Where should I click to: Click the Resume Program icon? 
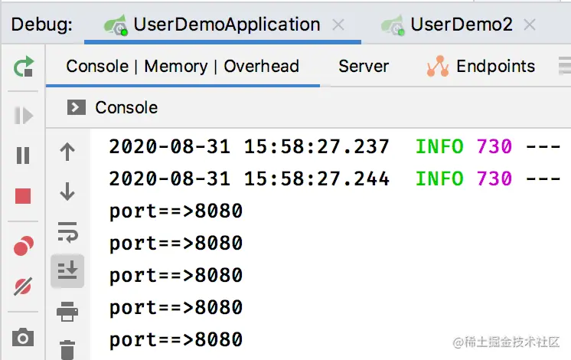(23, 116)
